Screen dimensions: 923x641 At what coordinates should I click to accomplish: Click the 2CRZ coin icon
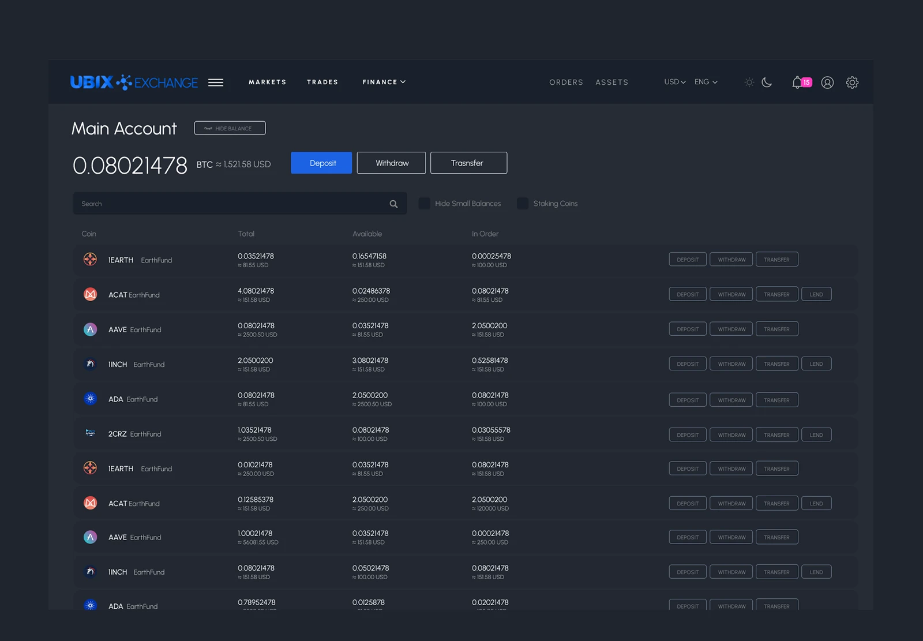point(90,433)
